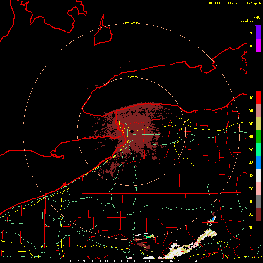This screenshot has height=263, width=263.
Task: Click the HA red legend swatch
Action: pos(258,98)
